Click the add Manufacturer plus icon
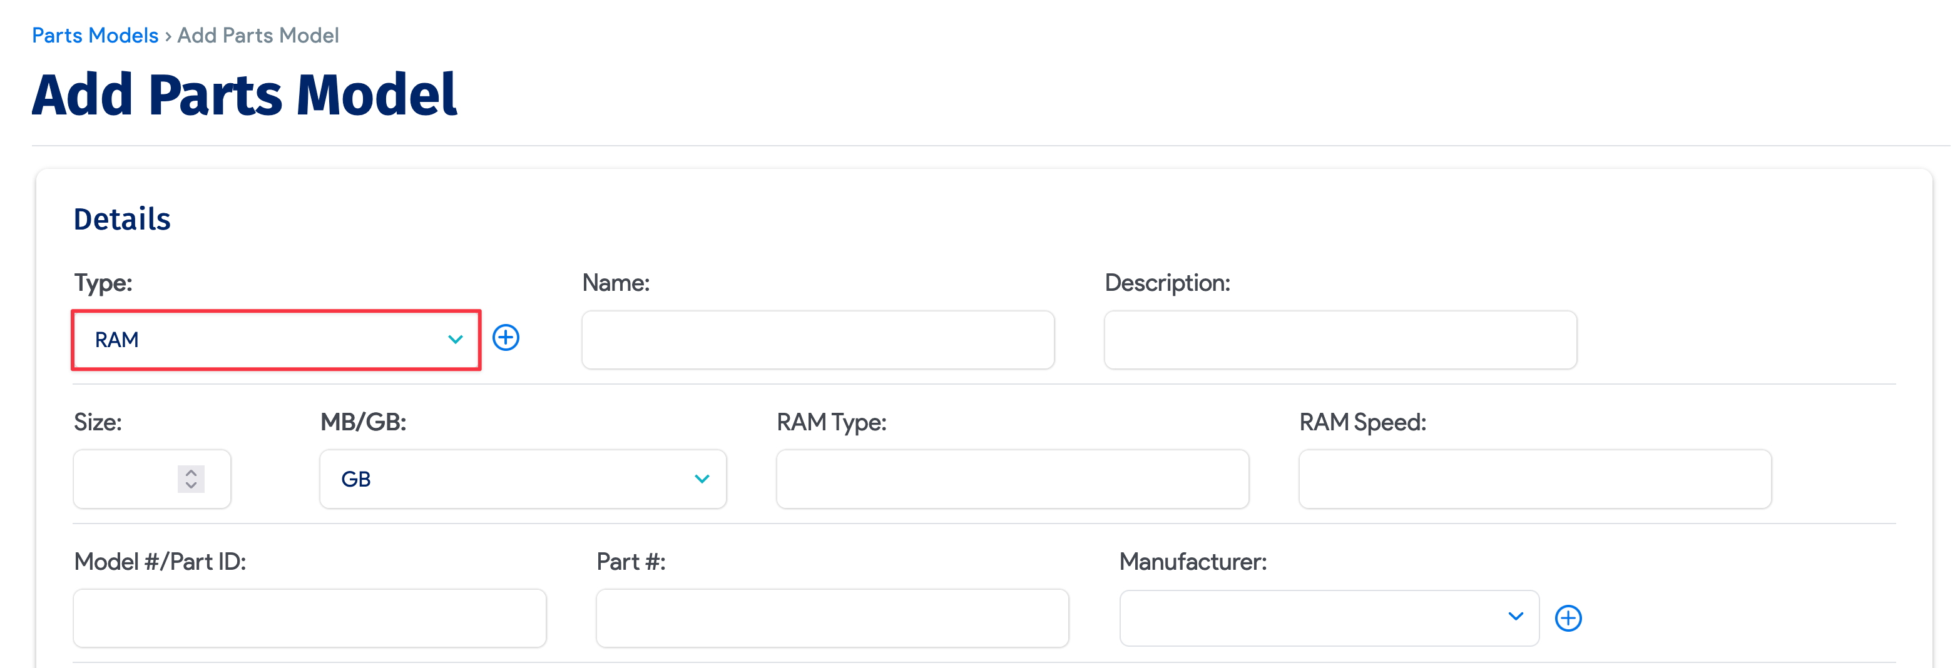 tap(1568, 618)
